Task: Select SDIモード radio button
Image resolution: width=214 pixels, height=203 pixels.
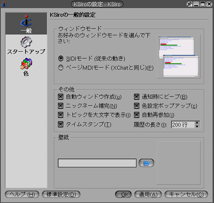Action: pos(60,59)
